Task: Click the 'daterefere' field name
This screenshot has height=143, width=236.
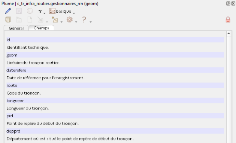Action: click(16, 70)
